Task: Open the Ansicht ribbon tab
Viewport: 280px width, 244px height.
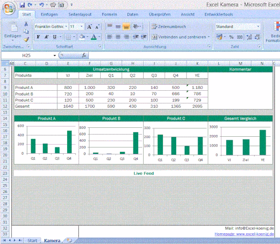Action: coord(187,14)
